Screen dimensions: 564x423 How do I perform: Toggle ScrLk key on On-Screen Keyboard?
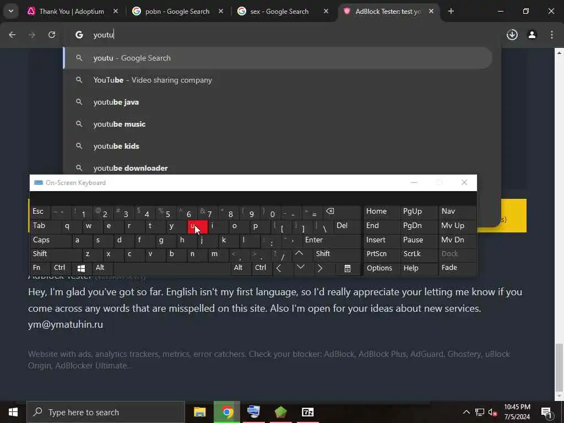pyautogui.click(x=419, y=254)
